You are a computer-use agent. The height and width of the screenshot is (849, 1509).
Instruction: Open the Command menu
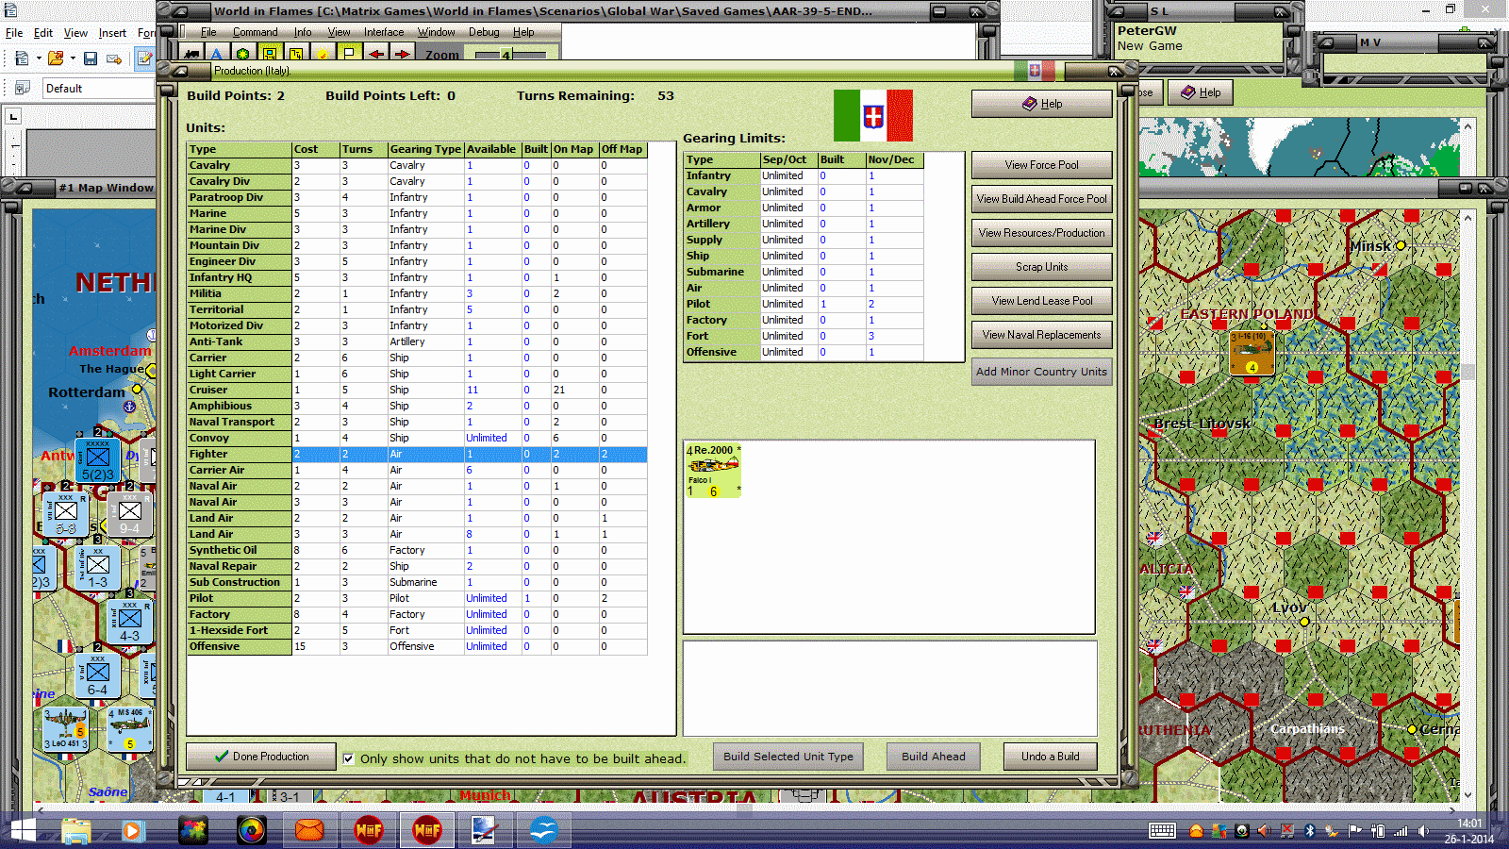(x=256, y=32)
